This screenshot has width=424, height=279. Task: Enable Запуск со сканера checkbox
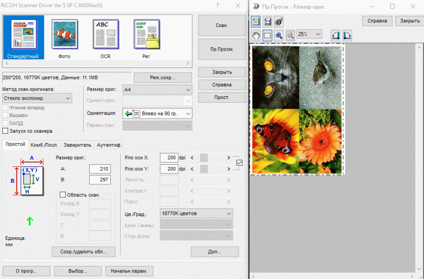point(5,131)
